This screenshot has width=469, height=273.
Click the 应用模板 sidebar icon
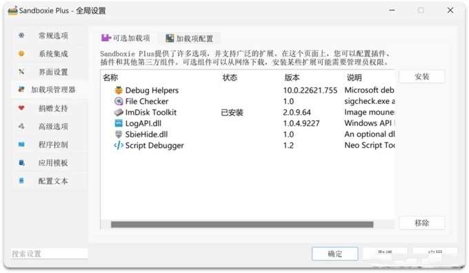(21, 162)
